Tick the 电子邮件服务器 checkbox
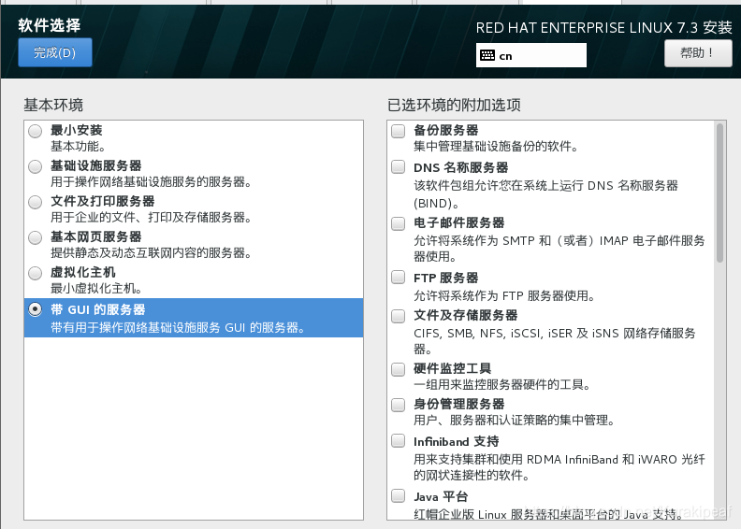The image size is (741, 529). [x=398, y=223]
